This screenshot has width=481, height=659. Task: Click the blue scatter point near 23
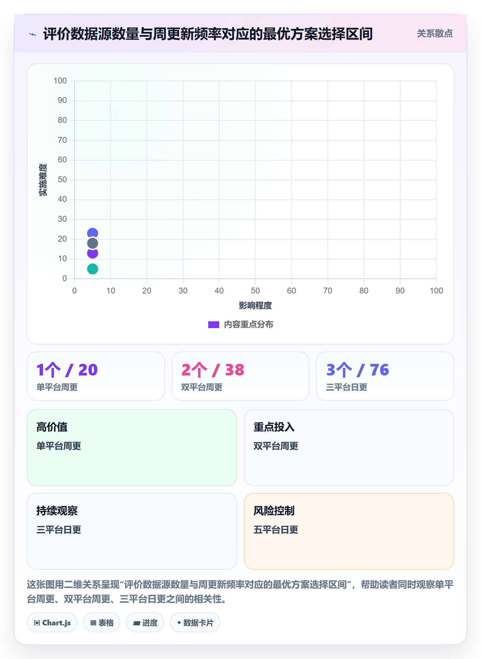tap(92, 233)
